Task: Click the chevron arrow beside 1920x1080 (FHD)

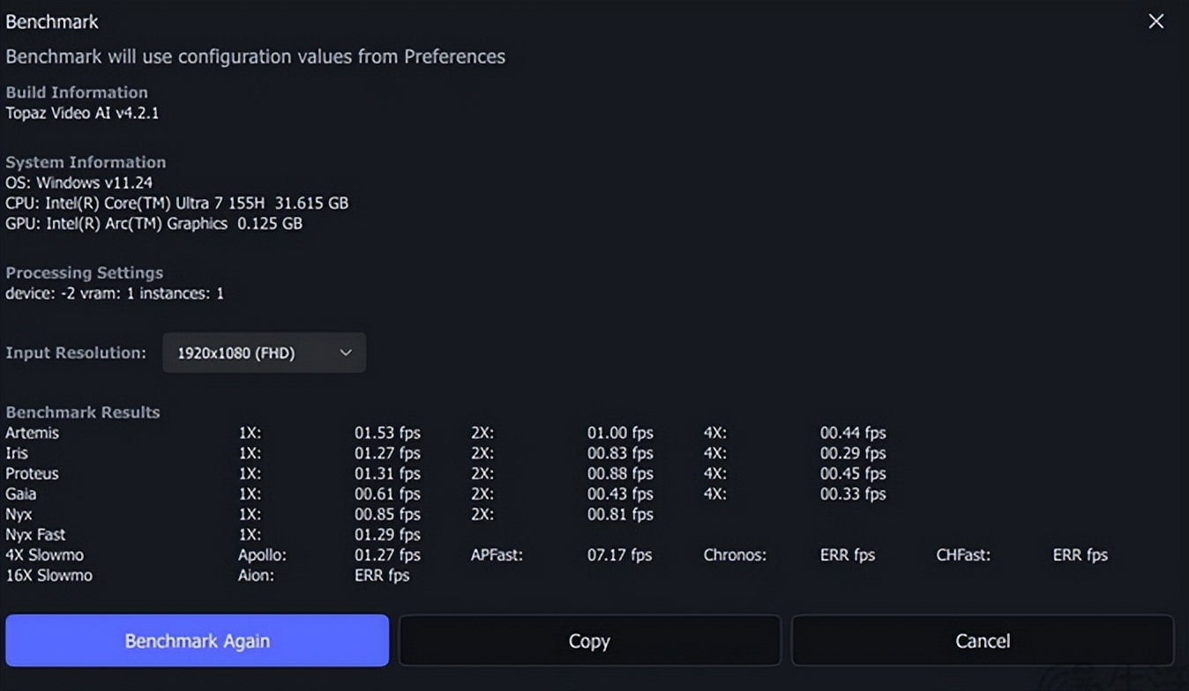Action: pos(346,353)
